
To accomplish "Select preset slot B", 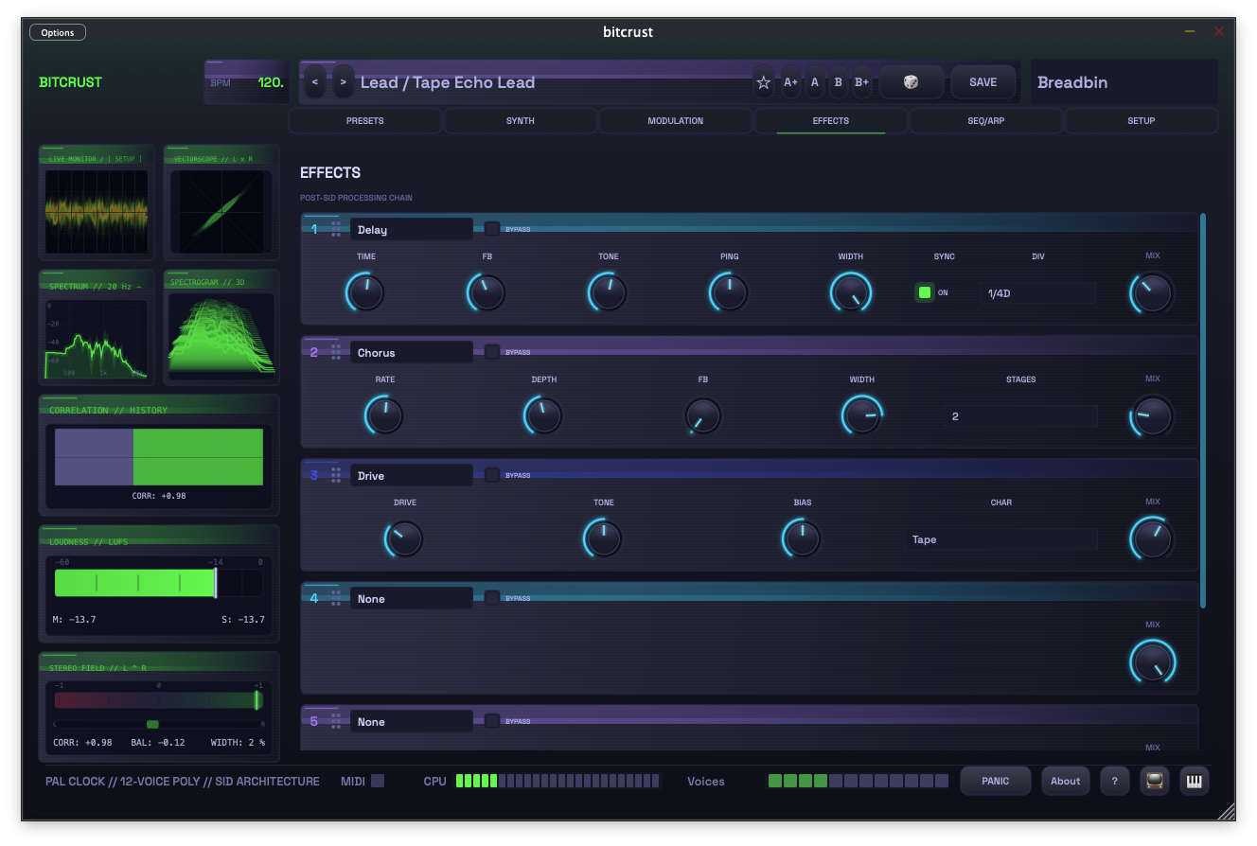I will pos(838,82).
